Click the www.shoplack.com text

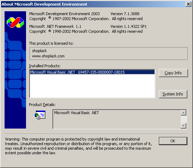pos(48,56)
